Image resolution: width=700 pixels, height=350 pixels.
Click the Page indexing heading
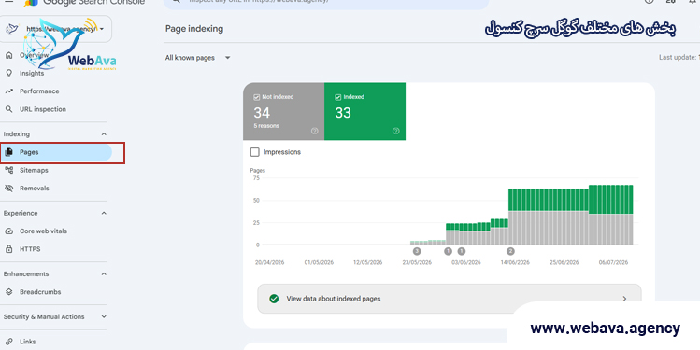pyautogui.click(x=194, y=29)
